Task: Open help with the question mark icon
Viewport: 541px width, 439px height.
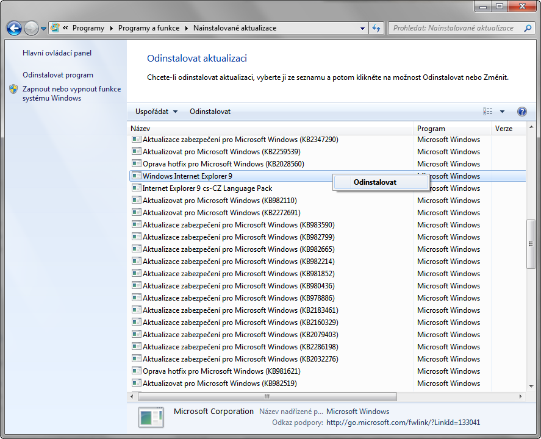Action: tap(521, 112)
